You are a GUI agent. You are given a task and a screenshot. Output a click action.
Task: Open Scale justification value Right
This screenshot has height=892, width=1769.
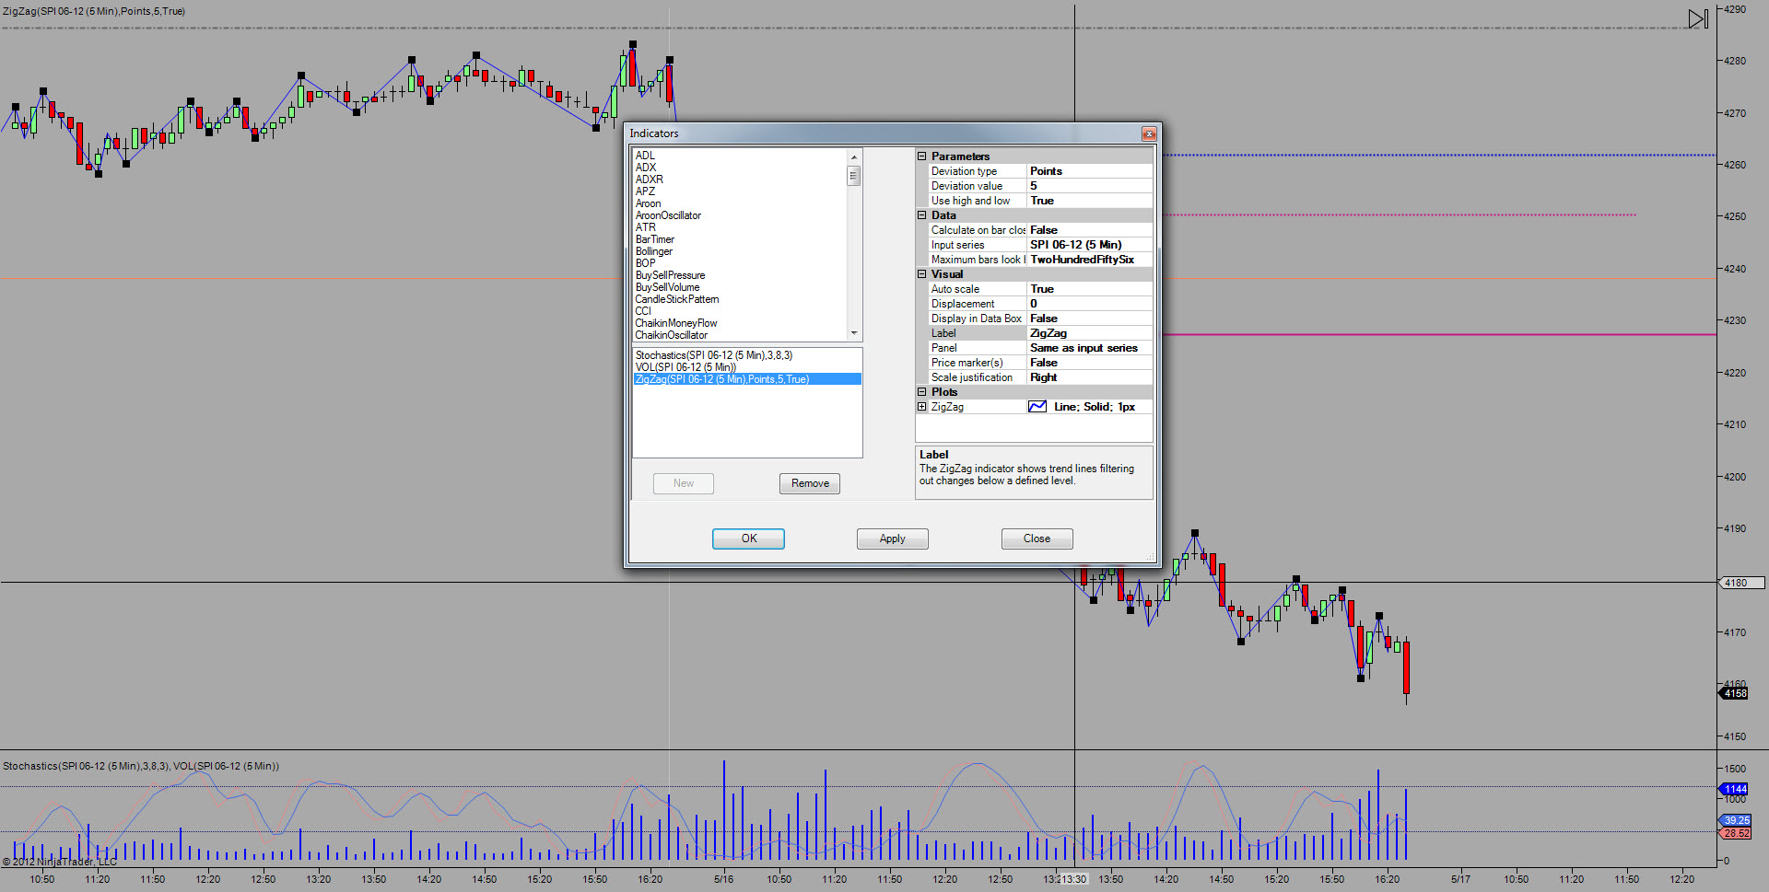[1089, 377]
